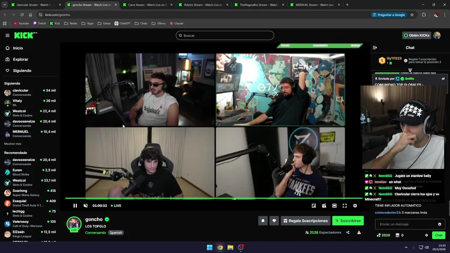Hide the pinned BotRix message
The height and width of the screenshot is (253, 450).
pos(443,79)
